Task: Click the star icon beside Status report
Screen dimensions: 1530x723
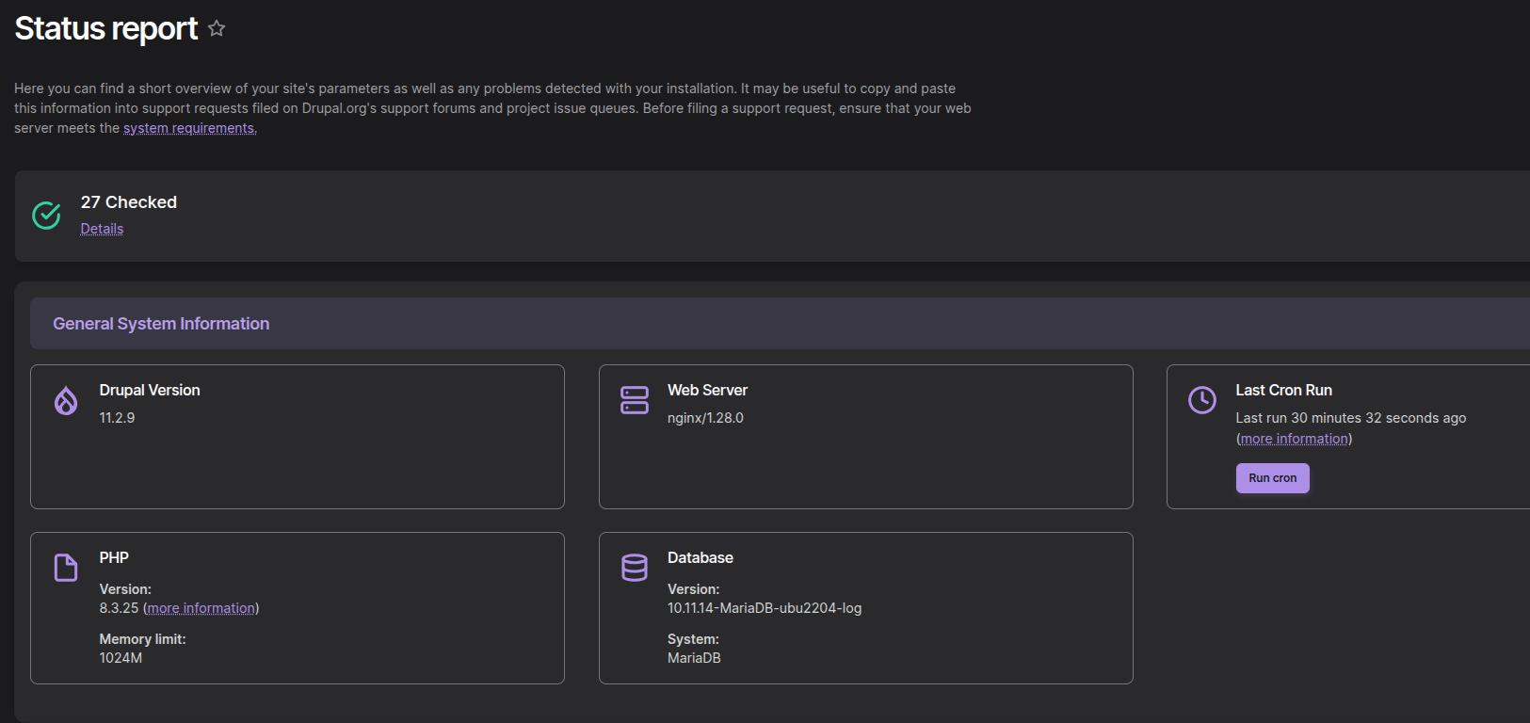Action: [217, 28]
